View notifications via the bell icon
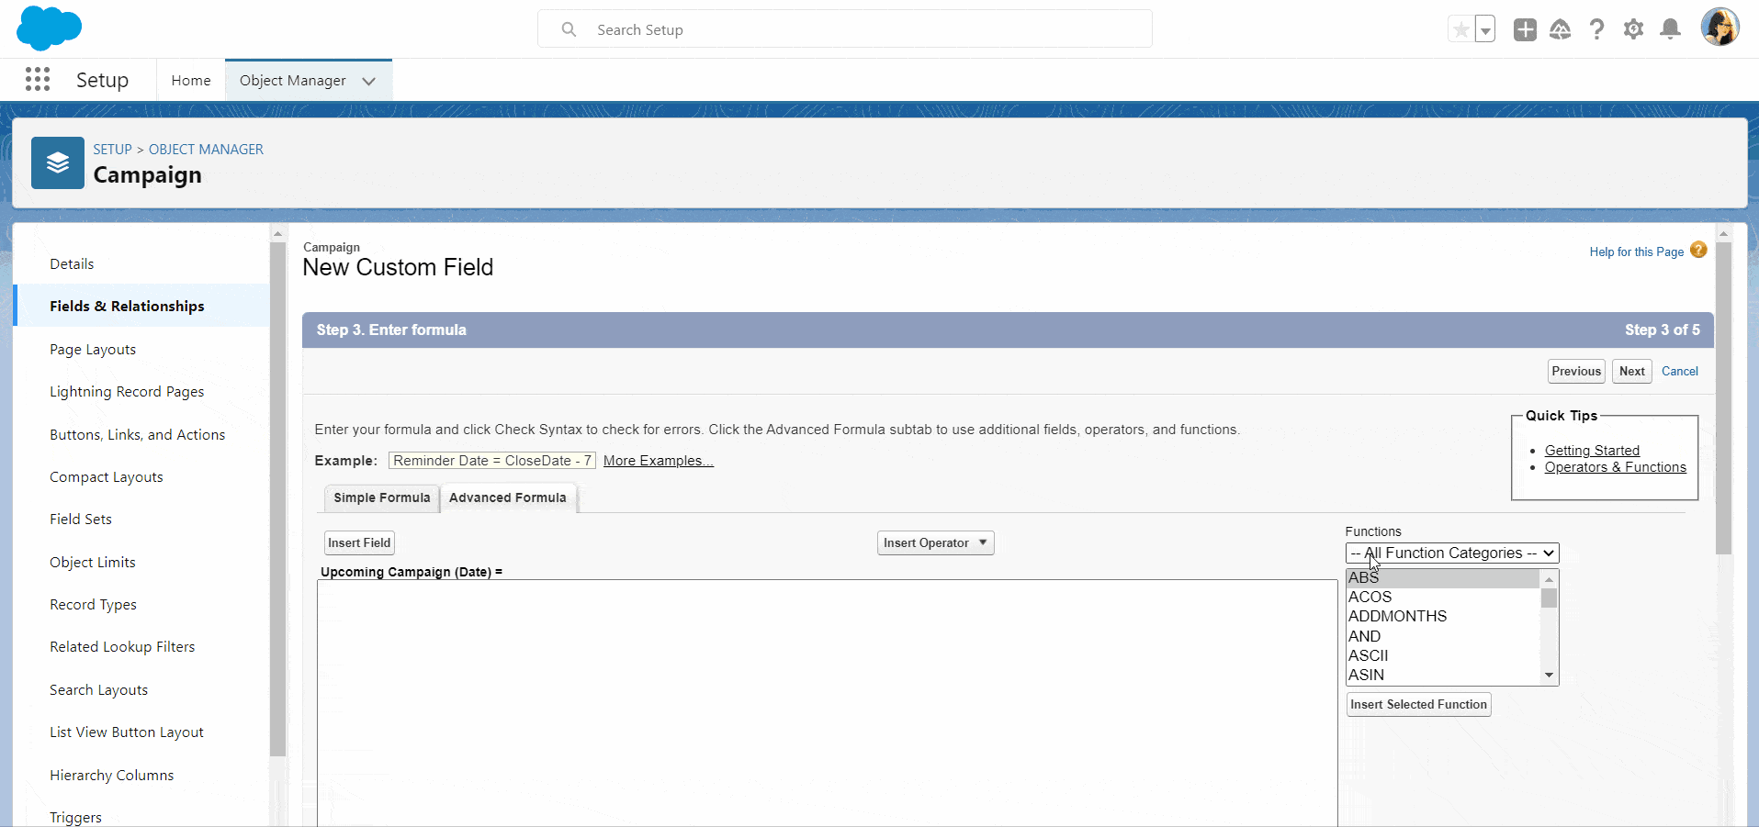This screenshot has height=827, width=1759. pos(1670,28)
